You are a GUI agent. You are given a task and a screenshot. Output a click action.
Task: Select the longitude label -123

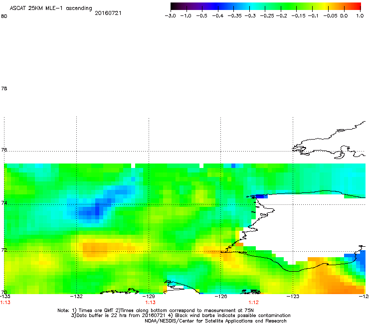[x=293, y=297]
